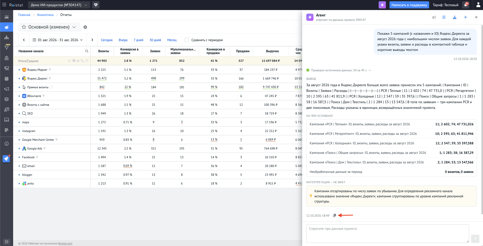Open the purple AI agent sparkle button
Image resolution: width=483 pixels, height=246 pixels.
point(382,5)
